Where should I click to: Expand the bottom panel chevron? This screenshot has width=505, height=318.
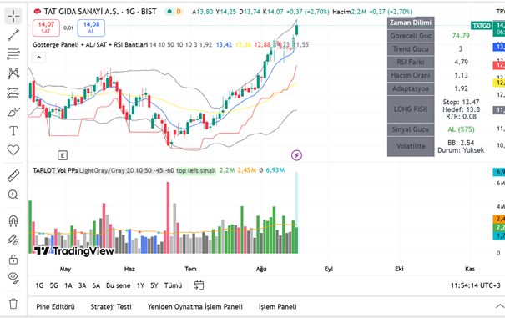click(x=499, y=306)
